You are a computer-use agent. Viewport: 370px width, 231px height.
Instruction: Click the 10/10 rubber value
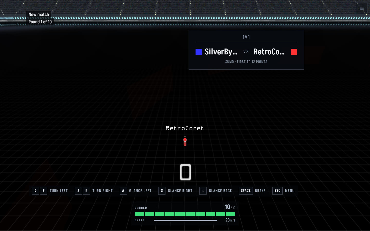(230, 207)
